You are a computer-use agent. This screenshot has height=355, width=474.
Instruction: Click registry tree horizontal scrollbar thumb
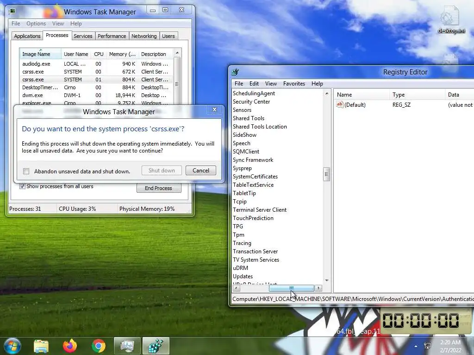[292, 288]
